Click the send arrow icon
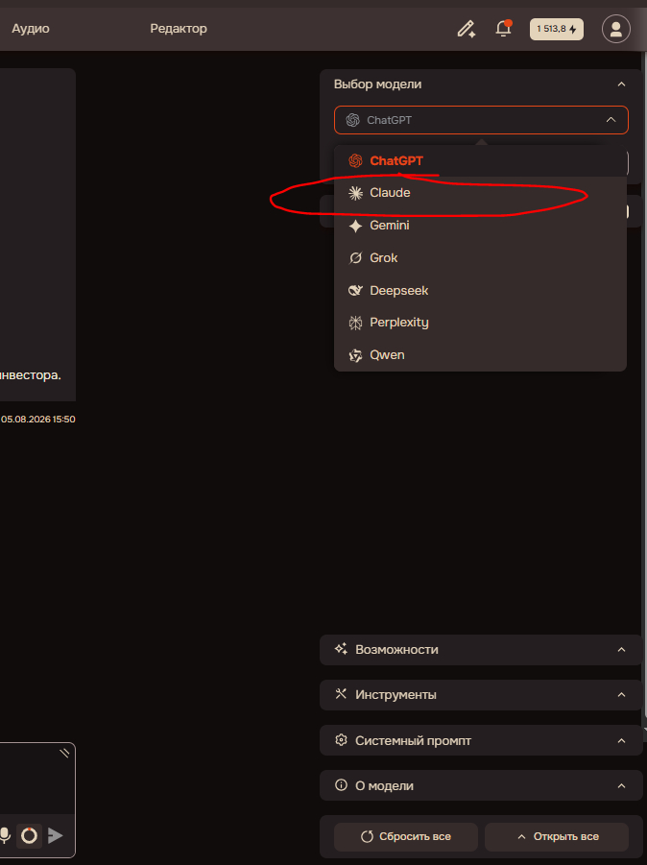 pos(55,835)
